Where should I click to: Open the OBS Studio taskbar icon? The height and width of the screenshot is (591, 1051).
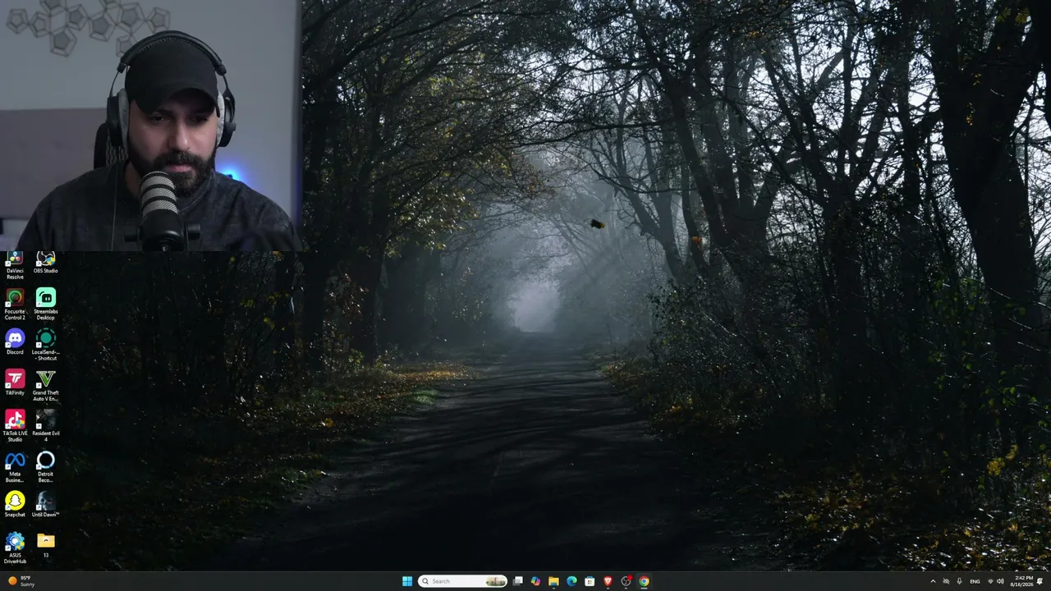tap(626, 581)
